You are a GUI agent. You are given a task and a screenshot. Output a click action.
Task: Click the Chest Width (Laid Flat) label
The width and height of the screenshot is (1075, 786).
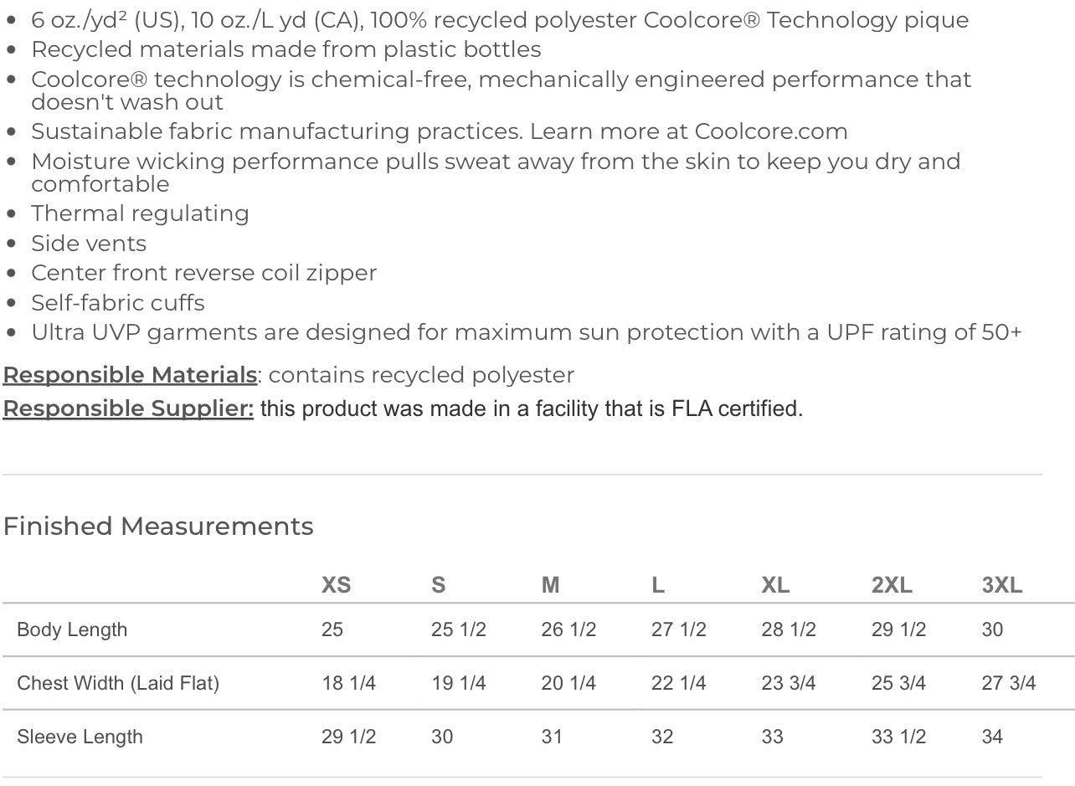(118, 683)
